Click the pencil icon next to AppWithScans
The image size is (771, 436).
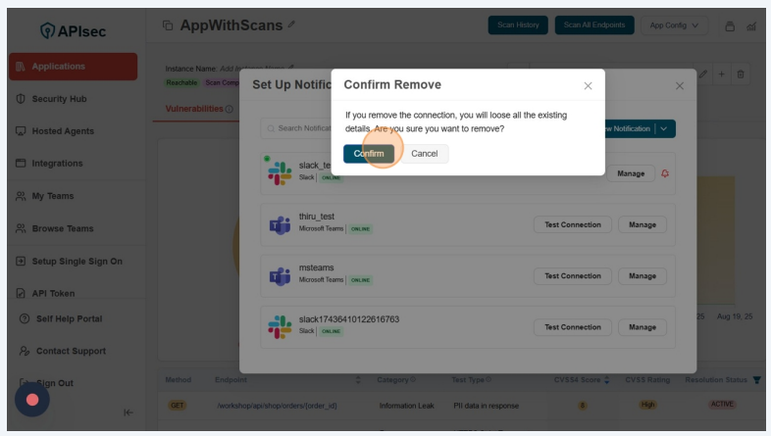(291, 24)
